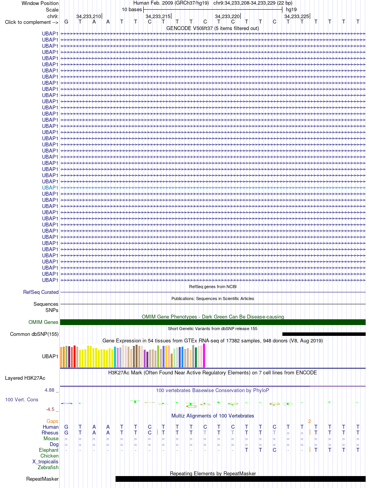Click 'Short Genetic Variants from dbSNP' title
The image size is (366, 488).
click(x=213, y=329)
